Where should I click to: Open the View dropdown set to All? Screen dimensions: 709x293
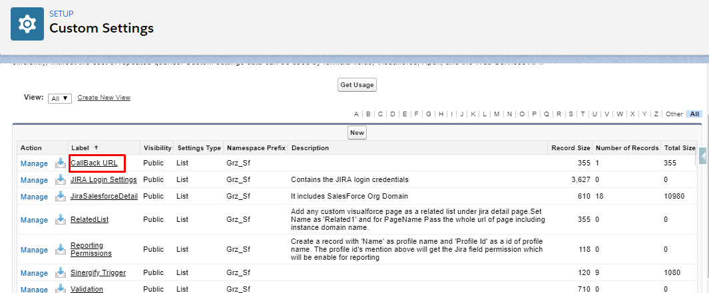60,98
